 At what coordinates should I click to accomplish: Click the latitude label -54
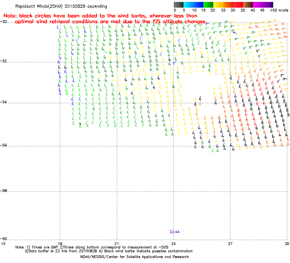pos(3,102)
